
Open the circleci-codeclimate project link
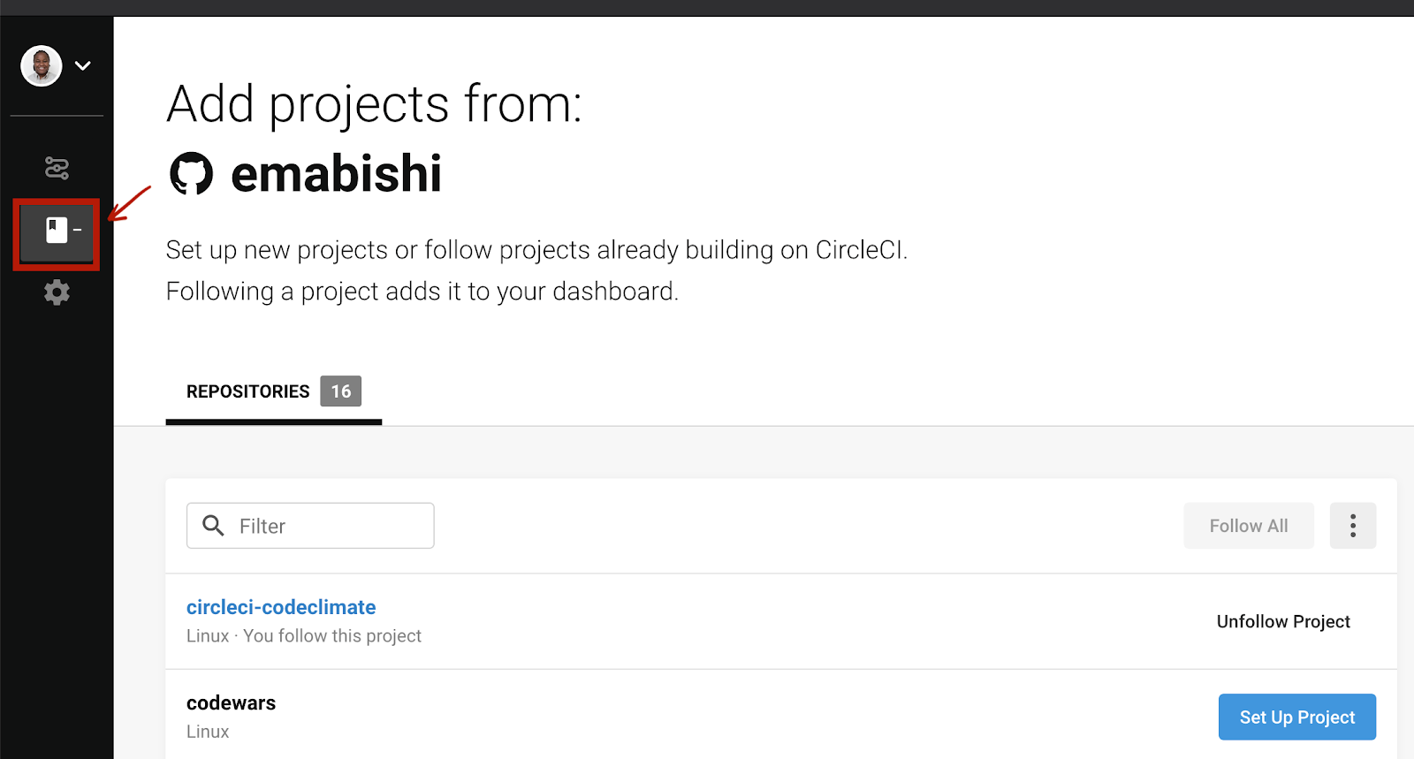point(281,607)
